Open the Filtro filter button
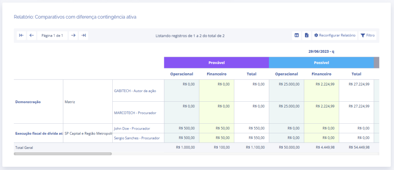This screenshot has width=394, height=170. (x=367, y=35)
